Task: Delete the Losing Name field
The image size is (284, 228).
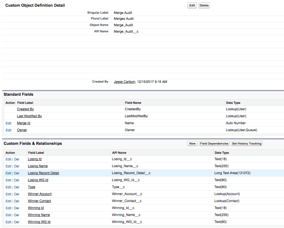Action: (17, 166)
